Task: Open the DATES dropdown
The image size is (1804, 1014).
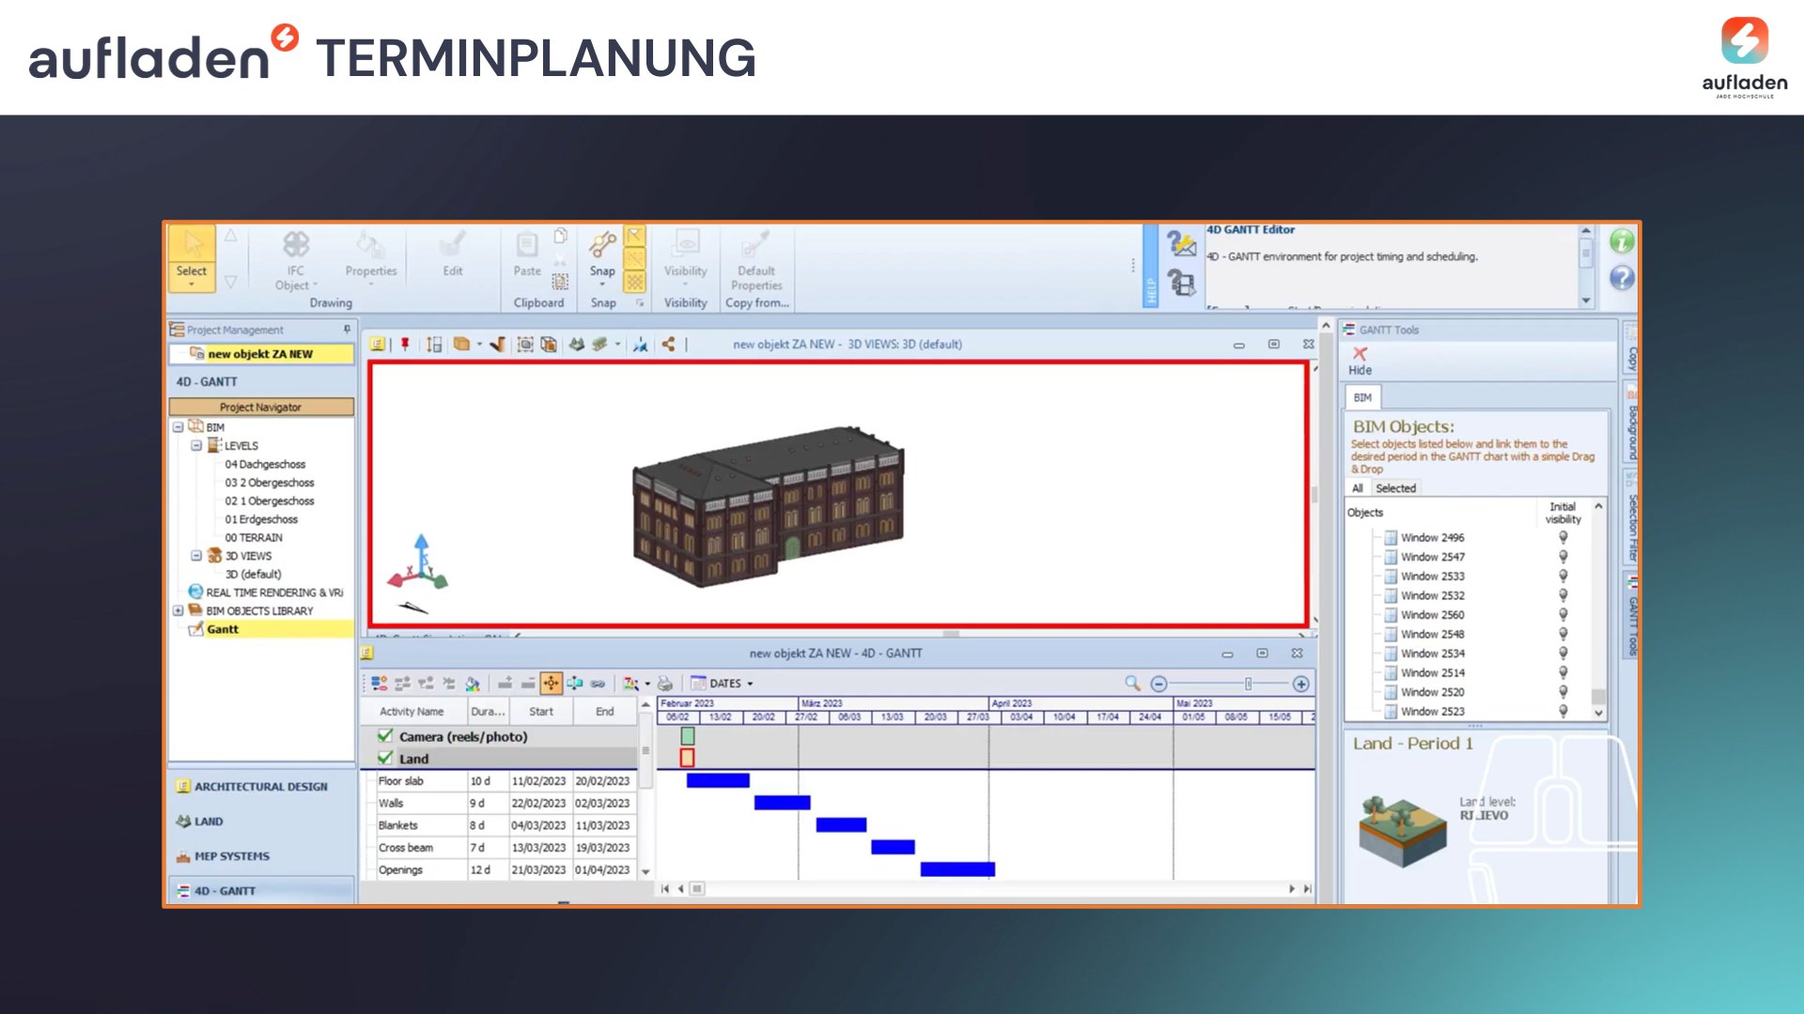Action: (722, 684)
